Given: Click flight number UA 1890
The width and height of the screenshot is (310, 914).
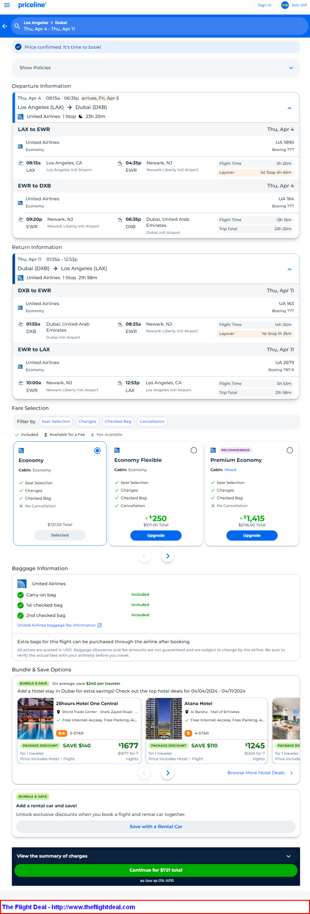Looking at the screenshot, I should point(285,143).
